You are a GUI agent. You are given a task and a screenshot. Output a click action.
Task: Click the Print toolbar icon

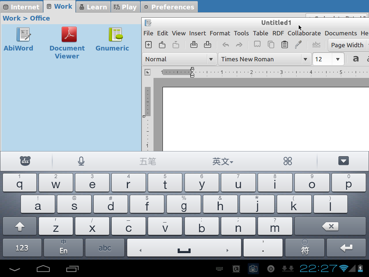click(194, 45)
